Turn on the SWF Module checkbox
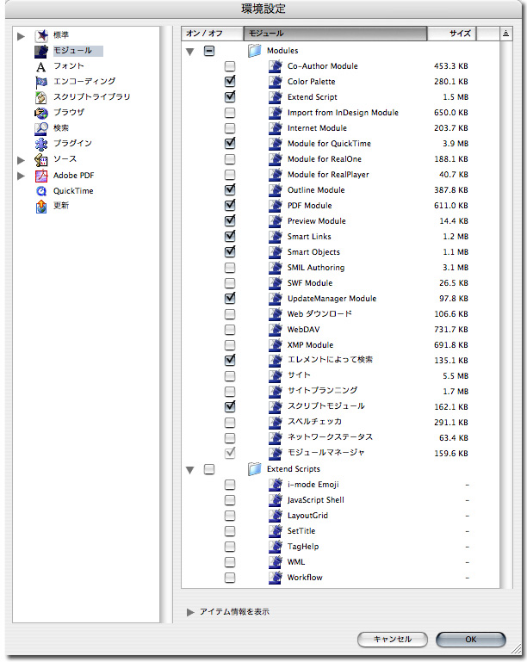 (230, 283)
